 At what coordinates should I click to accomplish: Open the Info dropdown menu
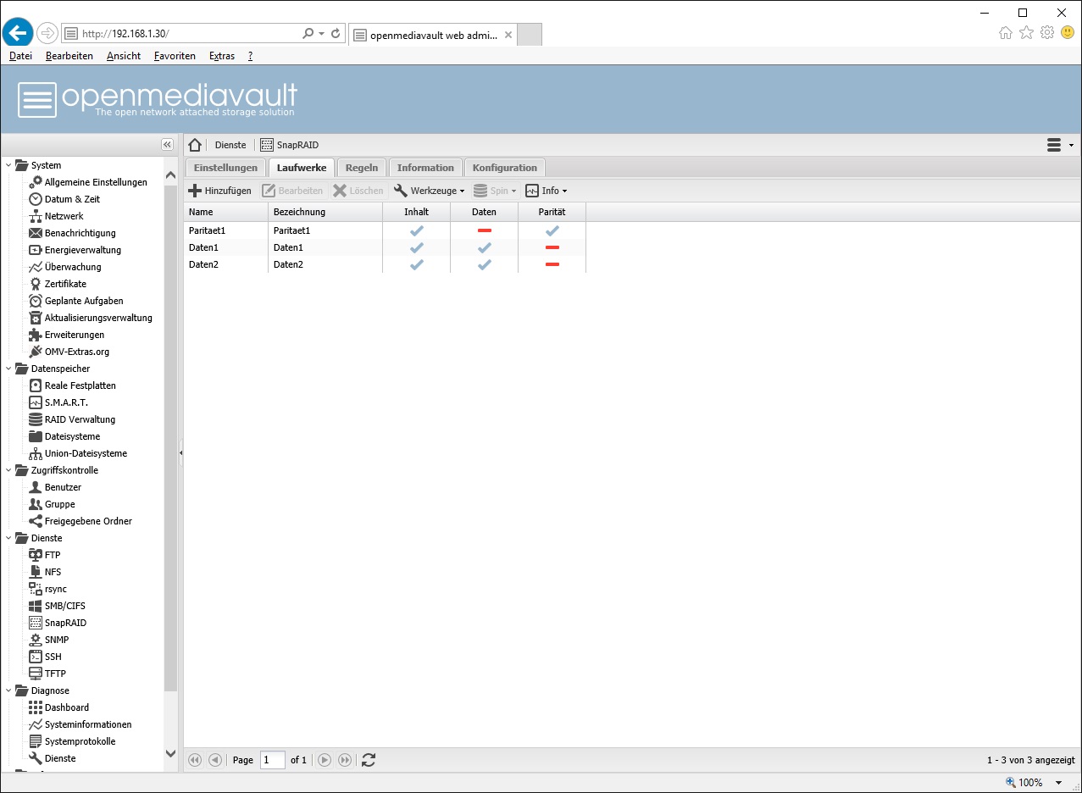pos(547,191)
